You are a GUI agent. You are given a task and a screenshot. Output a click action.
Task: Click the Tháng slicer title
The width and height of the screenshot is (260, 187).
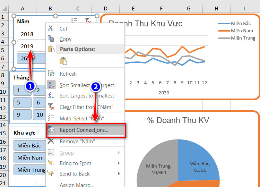coord(21,77)
